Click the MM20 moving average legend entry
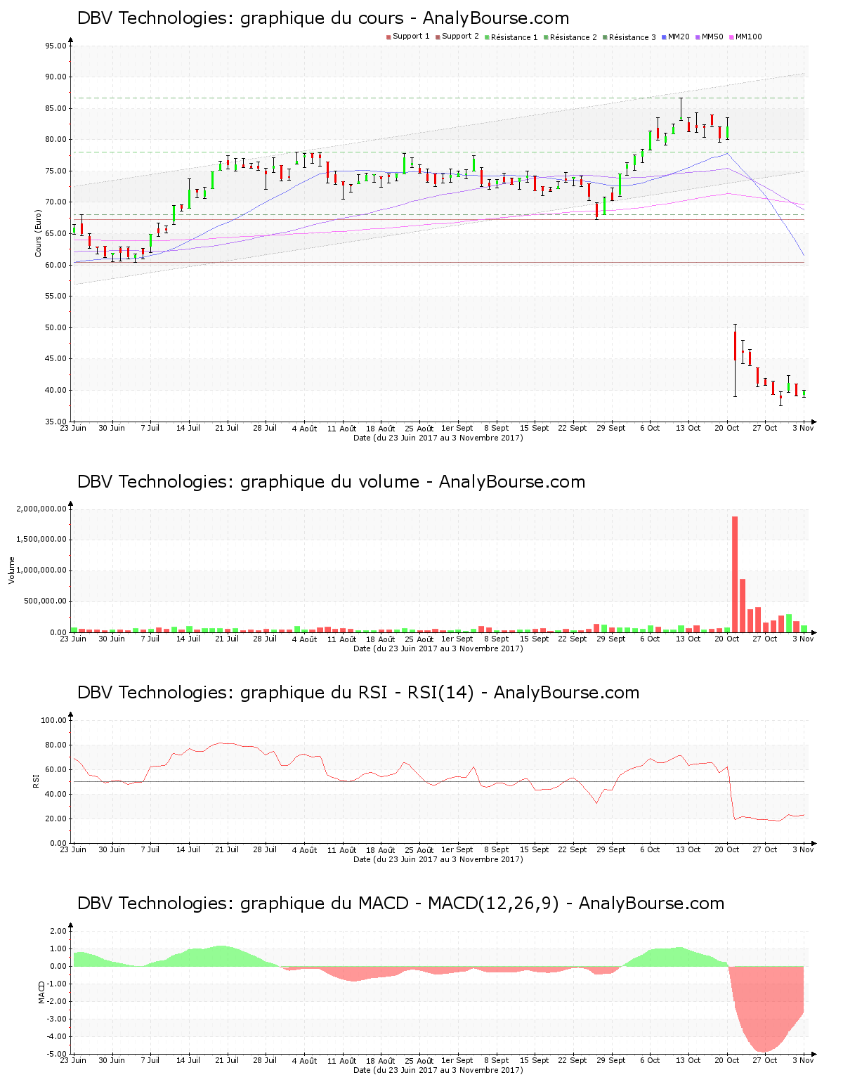This screenshot has width=843, height=1089. click(675, 37)
